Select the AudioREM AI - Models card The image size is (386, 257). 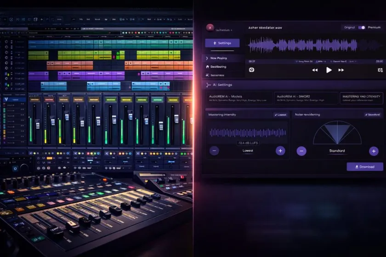click(239, 98)
